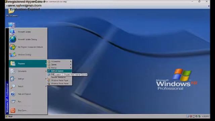Click the red Shut Down icon
Image resolution: width=215 pixels, height=121 pixels.
point(13,111)
